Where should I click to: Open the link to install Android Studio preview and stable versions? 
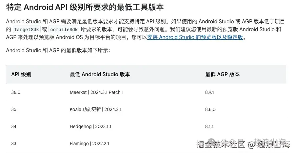tap(195, 37)
